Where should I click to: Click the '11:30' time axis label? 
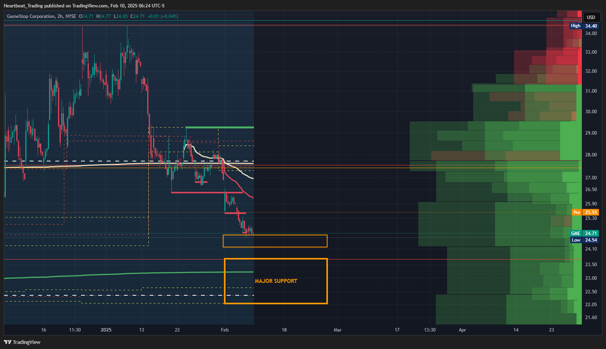(75, 330)
